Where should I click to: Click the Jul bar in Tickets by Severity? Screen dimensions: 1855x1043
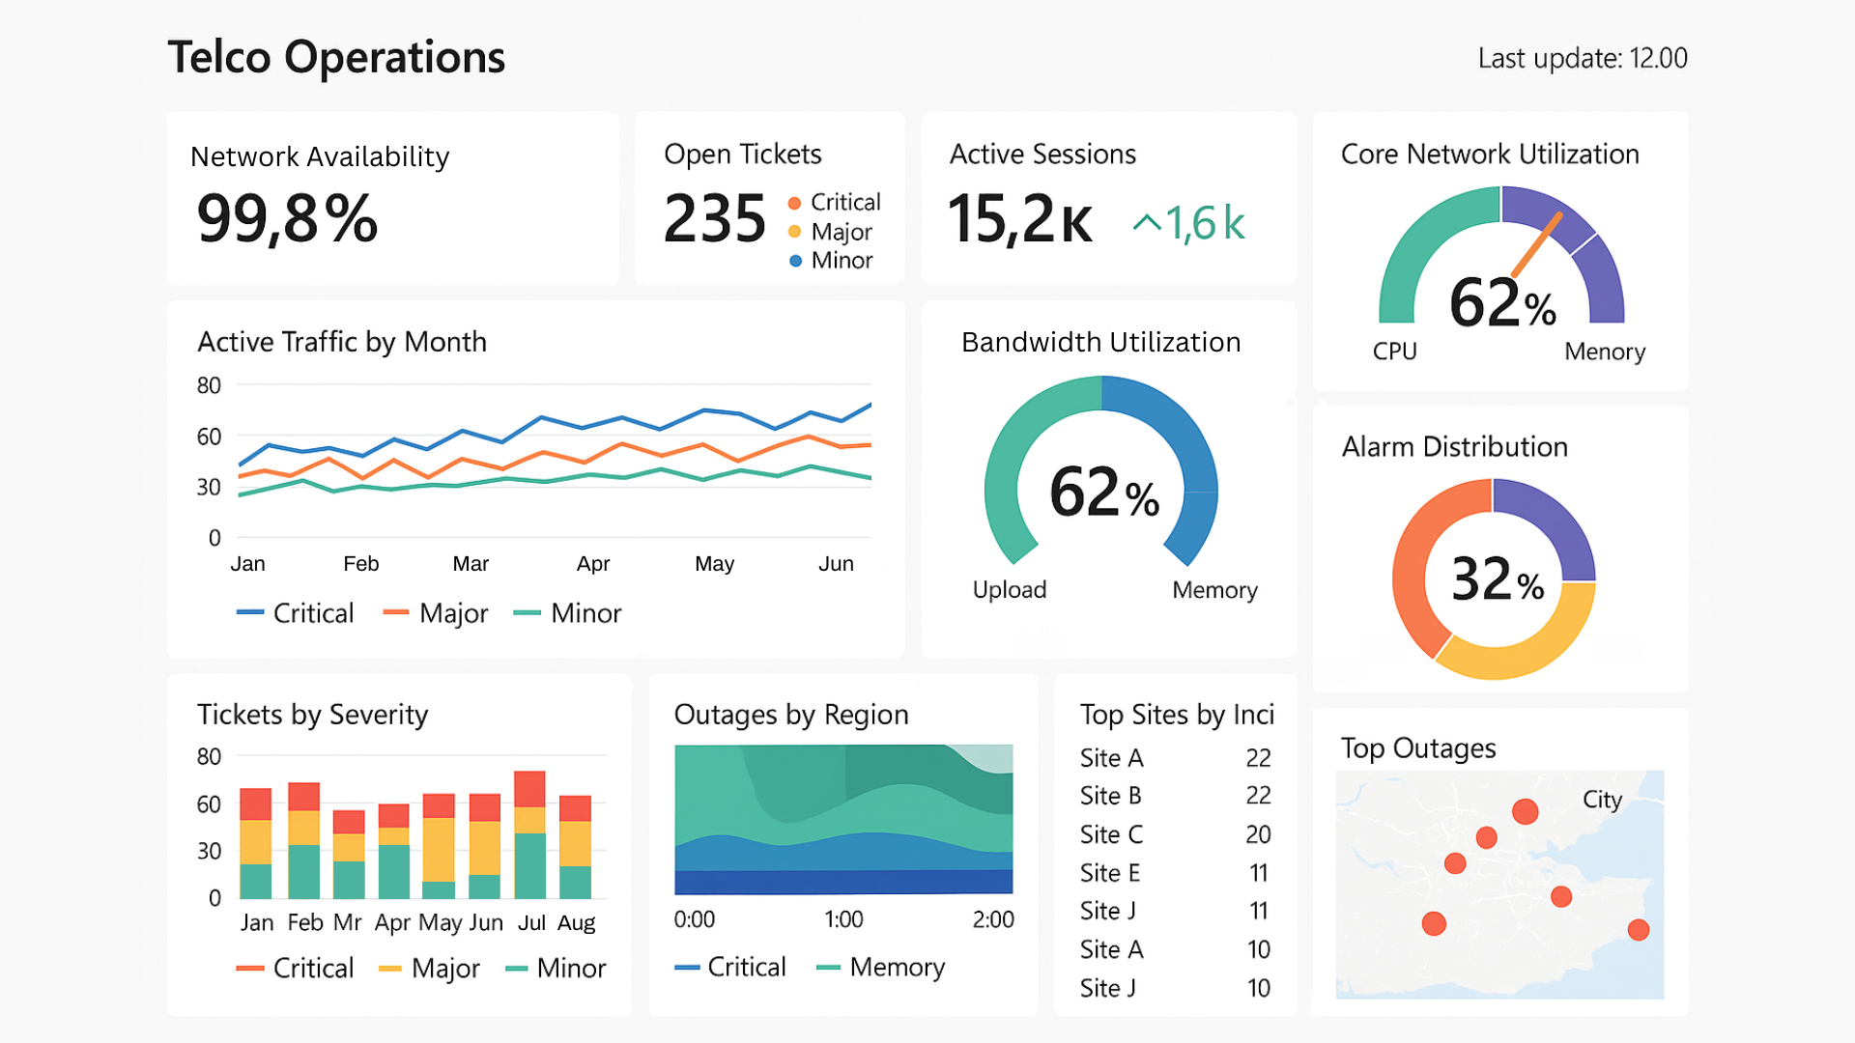click(x=529, y=835)
